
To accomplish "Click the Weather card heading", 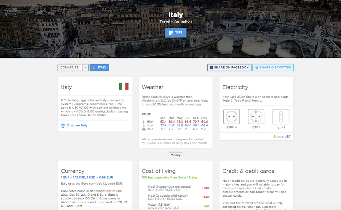I will tap(153, 87).
